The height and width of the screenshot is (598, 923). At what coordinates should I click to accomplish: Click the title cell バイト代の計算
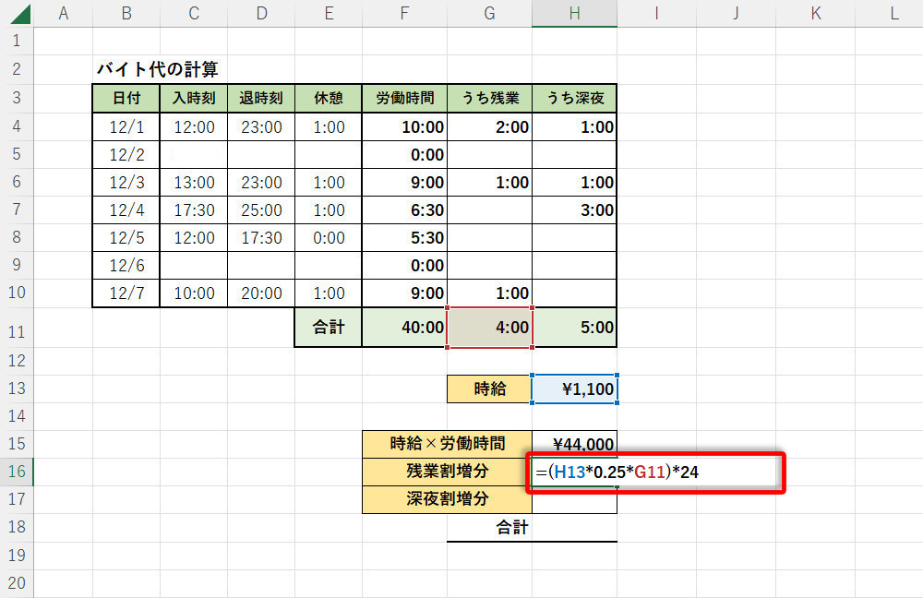click(158, 69)
